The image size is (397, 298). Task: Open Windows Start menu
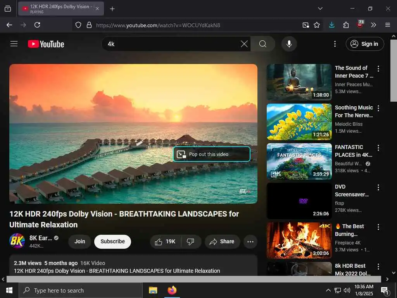coord(9,290)
